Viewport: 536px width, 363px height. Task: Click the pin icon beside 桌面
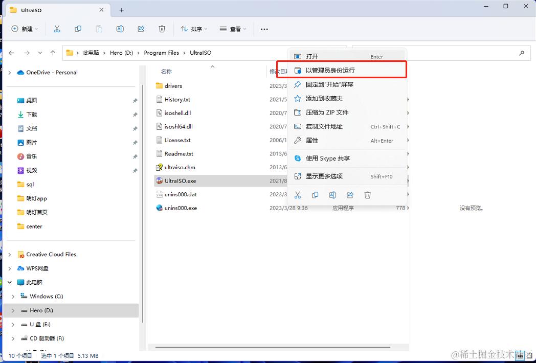[x=136, y=100]
